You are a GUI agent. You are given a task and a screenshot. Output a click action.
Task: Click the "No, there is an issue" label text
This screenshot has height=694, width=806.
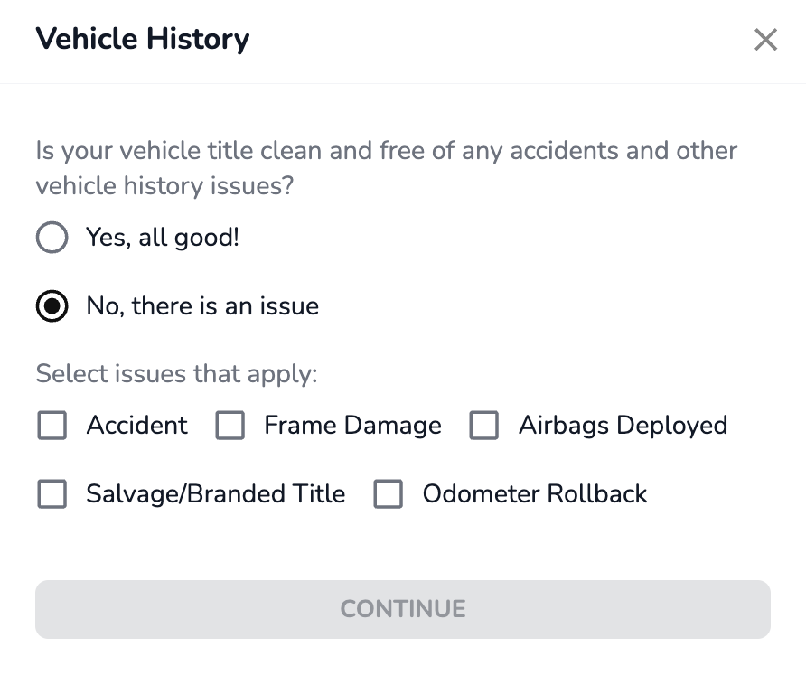click(202, 306)
